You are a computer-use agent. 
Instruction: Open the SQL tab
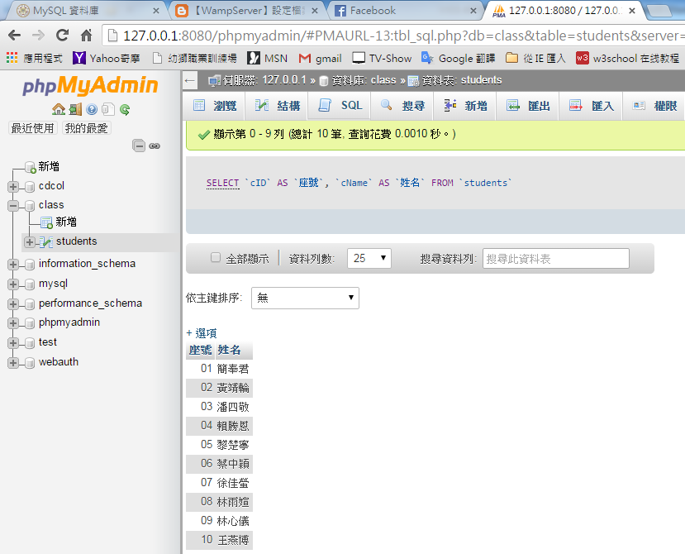tap(340, 105)
